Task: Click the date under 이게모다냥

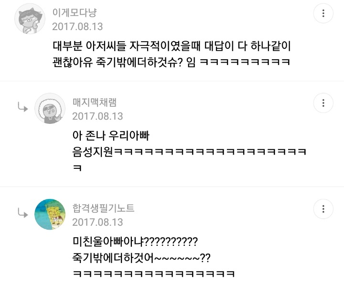Action: pos(77,27)
